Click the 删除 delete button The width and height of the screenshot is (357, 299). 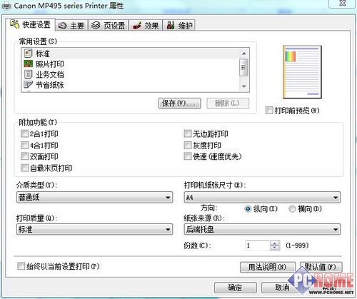tap(228, 103)
